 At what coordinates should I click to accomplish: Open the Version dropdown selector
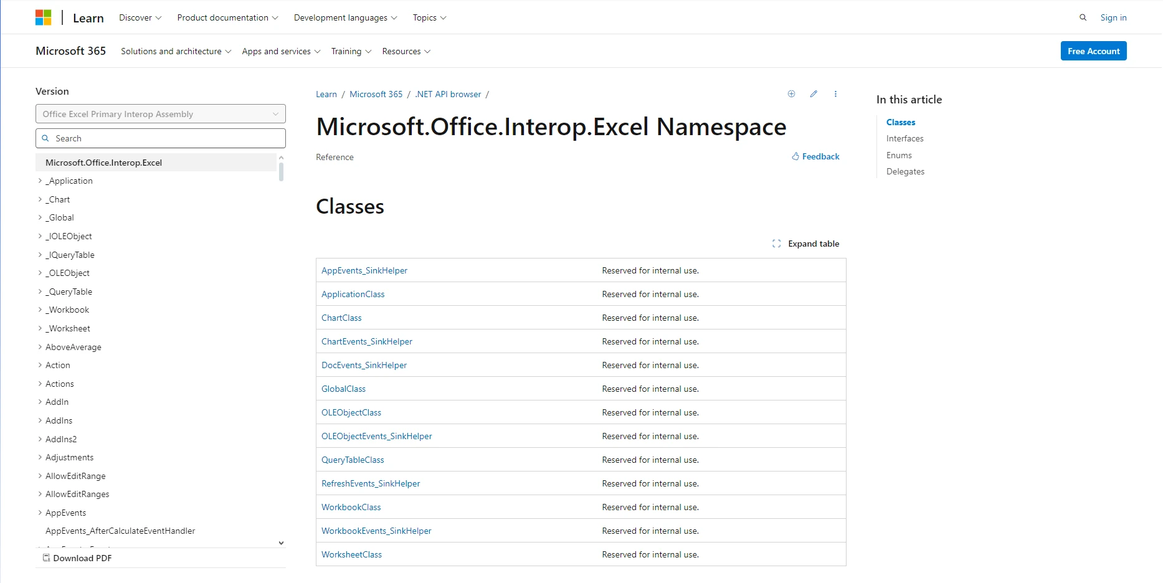(160, 114)
